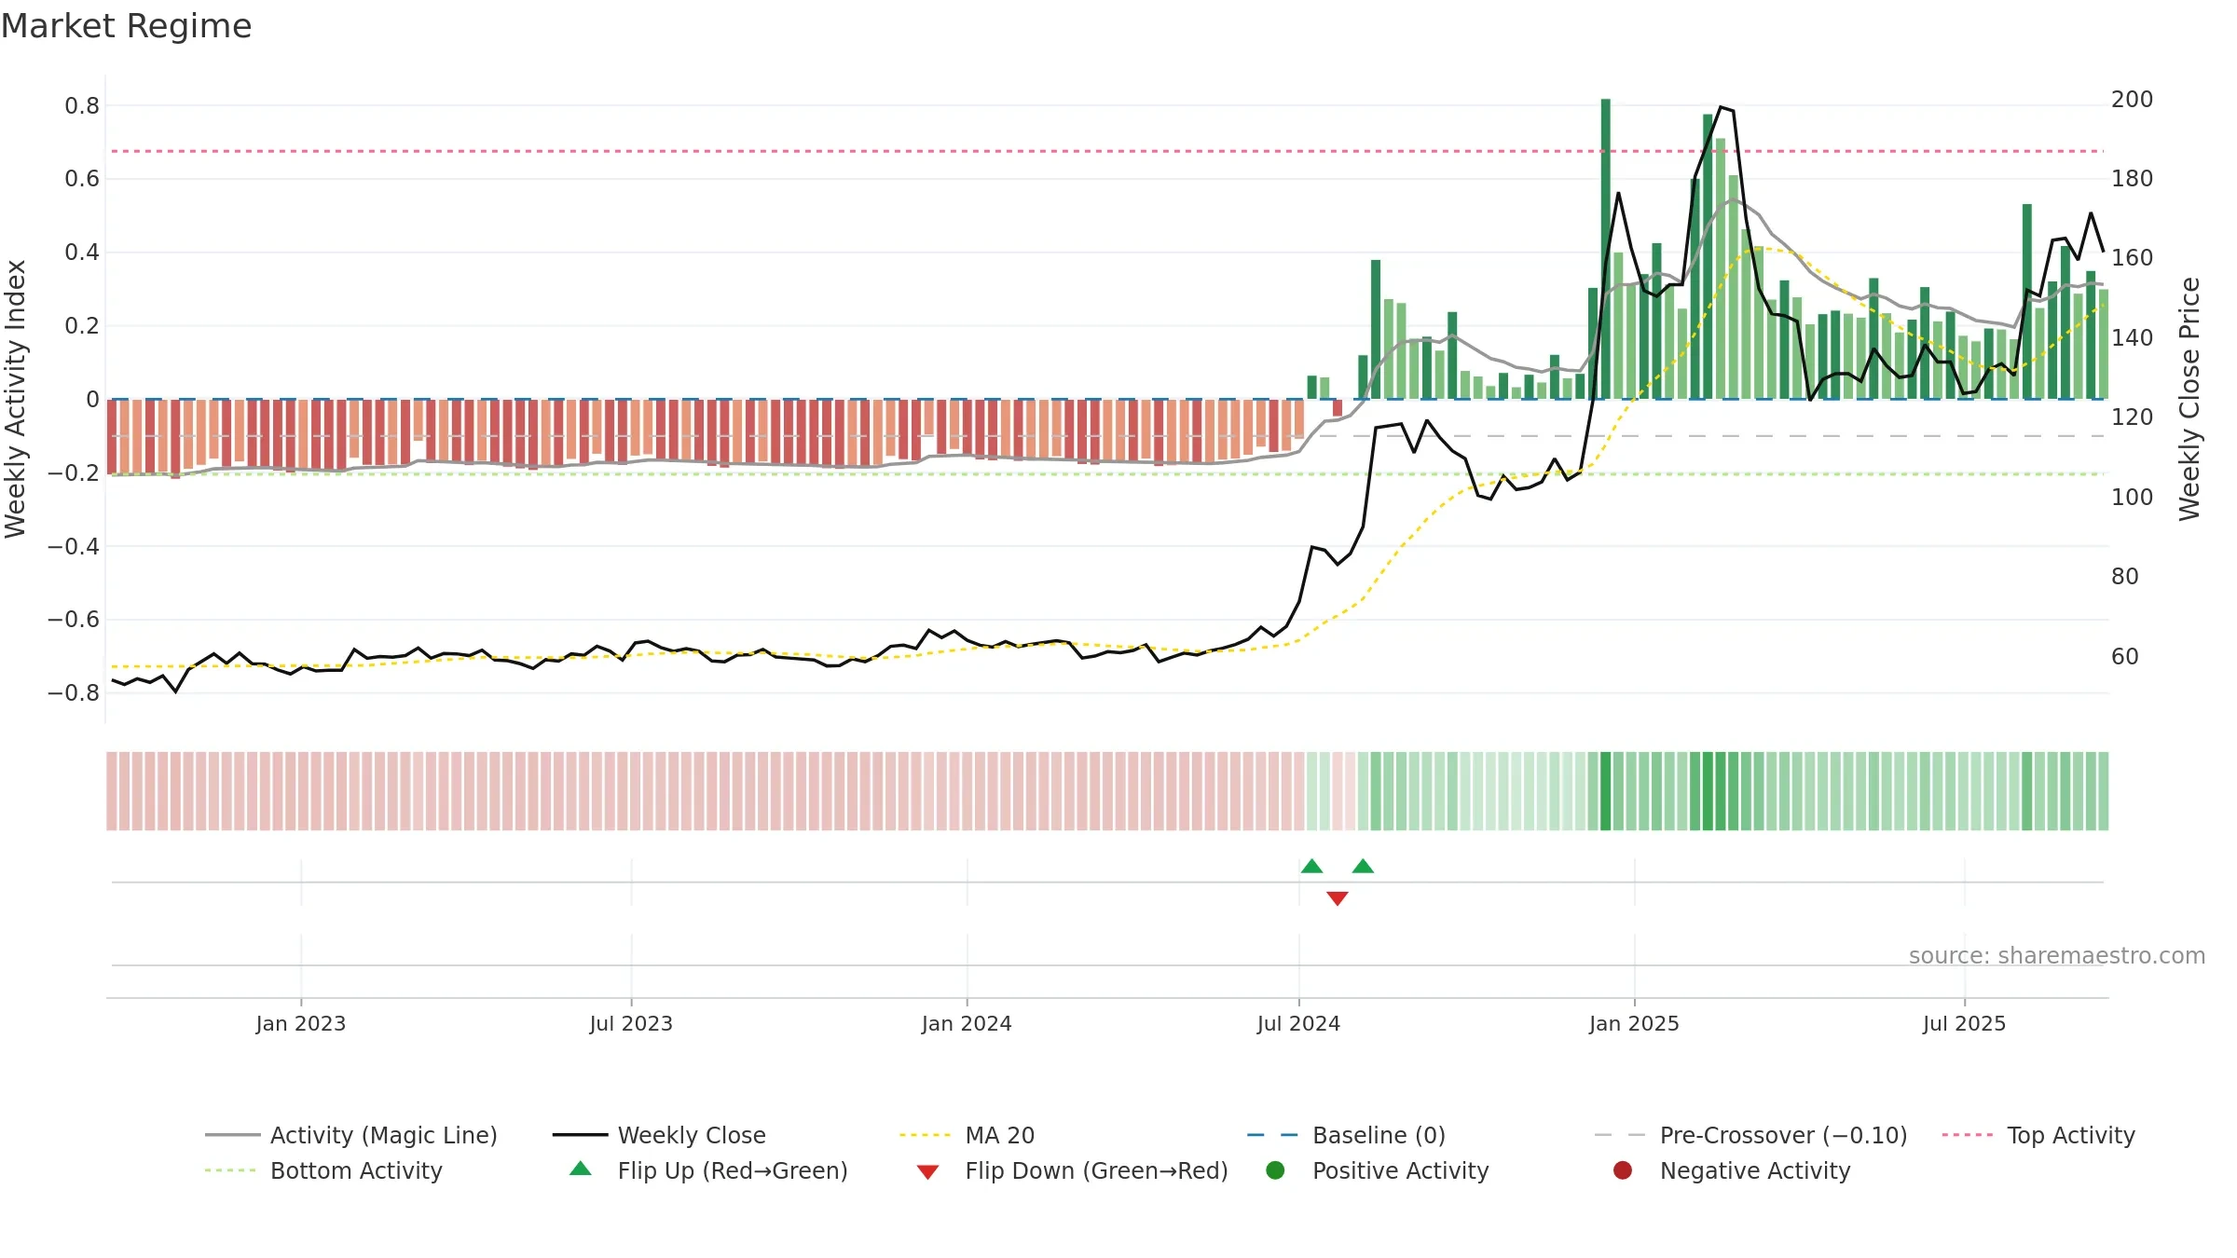The height and width of the screenshot is (1258, 2237).
Task: Click the Market Regime chart title
Action: [126, 26]
